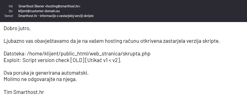This screenshot has height=100, width=247.
Task: Click the [OLD] tag text
Action: click(x=78, y=60)
